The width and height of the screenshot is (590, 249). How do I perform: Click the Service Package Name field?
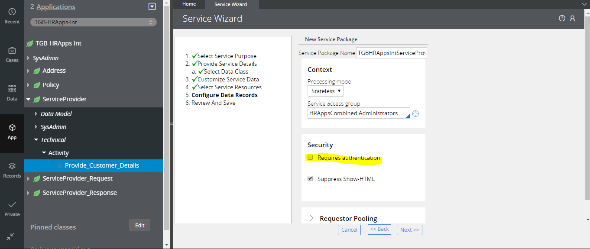point(392,53)
